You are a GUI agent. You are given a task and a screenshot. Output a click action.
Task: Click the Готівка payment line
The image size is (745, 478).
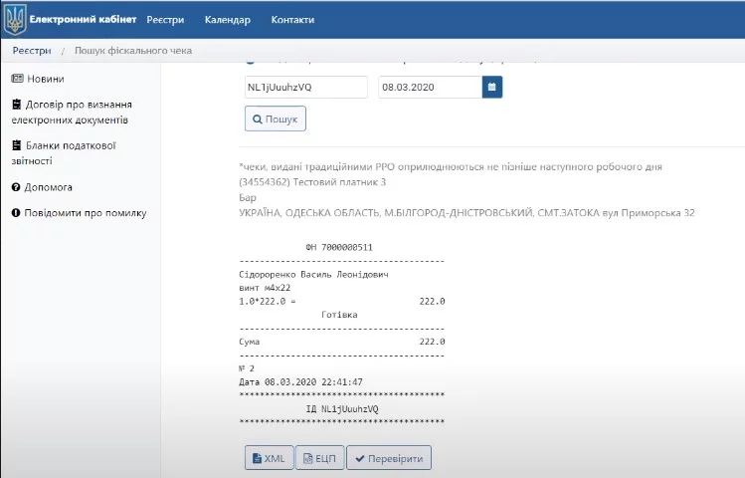pos(339,315)
